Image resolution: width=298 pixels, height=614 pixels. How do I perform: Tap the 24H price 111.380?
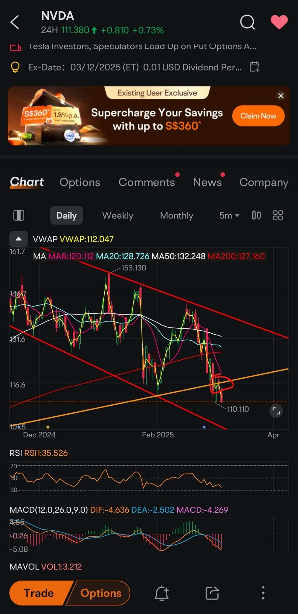75,30
